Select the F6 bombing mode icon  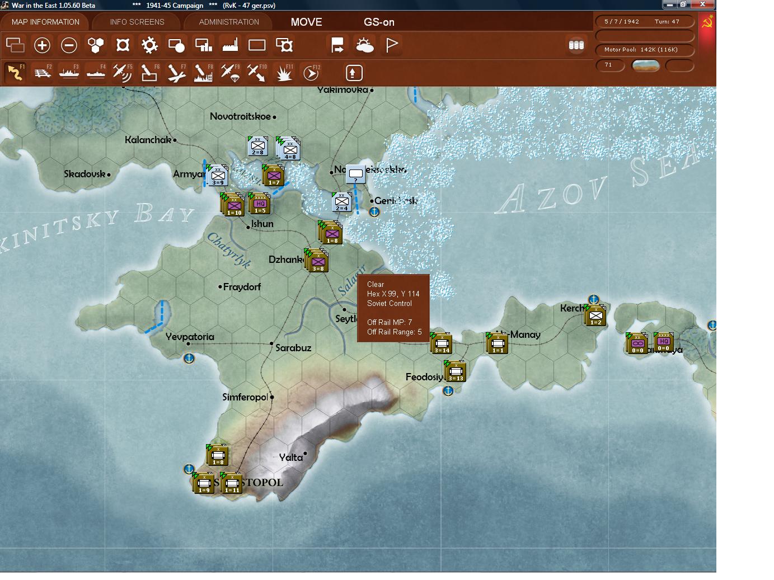tap(149, 73)
